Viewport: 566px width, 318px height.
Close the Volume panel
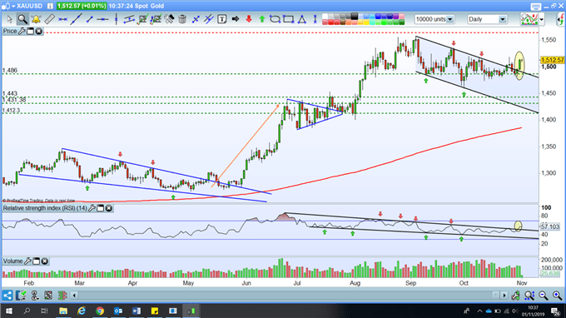point(44,261)
